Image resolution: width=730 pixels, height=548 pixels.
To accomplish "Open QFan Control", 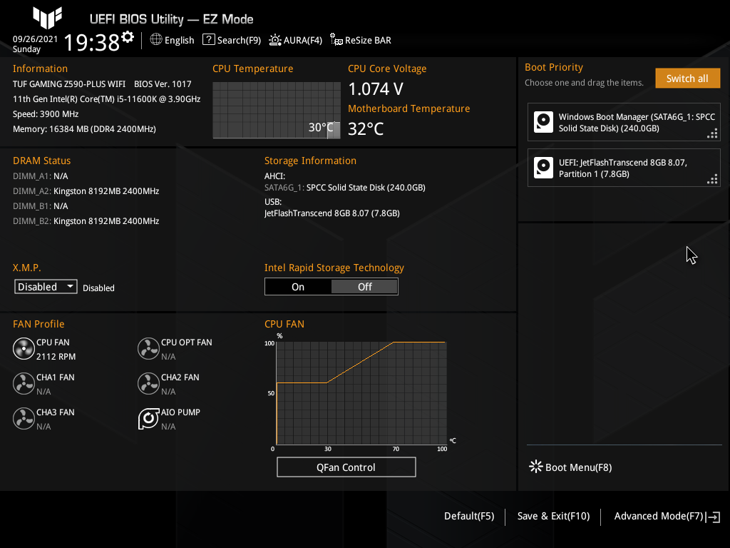I will (x=346, y=467).
